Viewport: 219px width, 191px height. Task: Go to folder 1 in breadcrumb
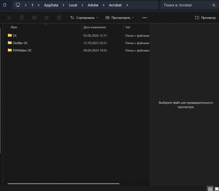tap(32, 5)
